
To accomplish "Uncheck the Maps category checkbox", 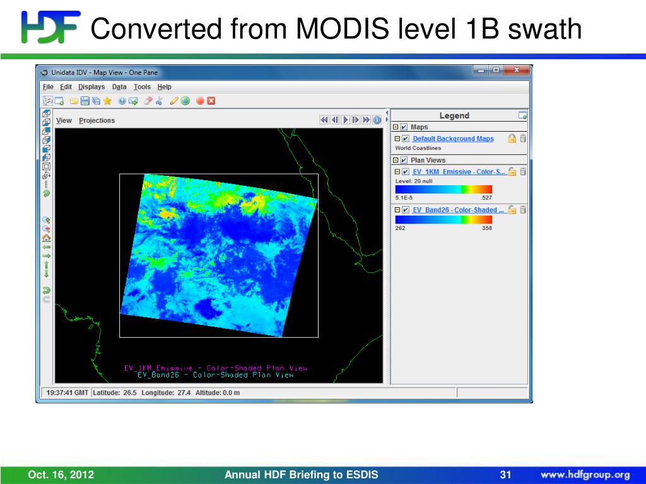I will coord(404,127).
